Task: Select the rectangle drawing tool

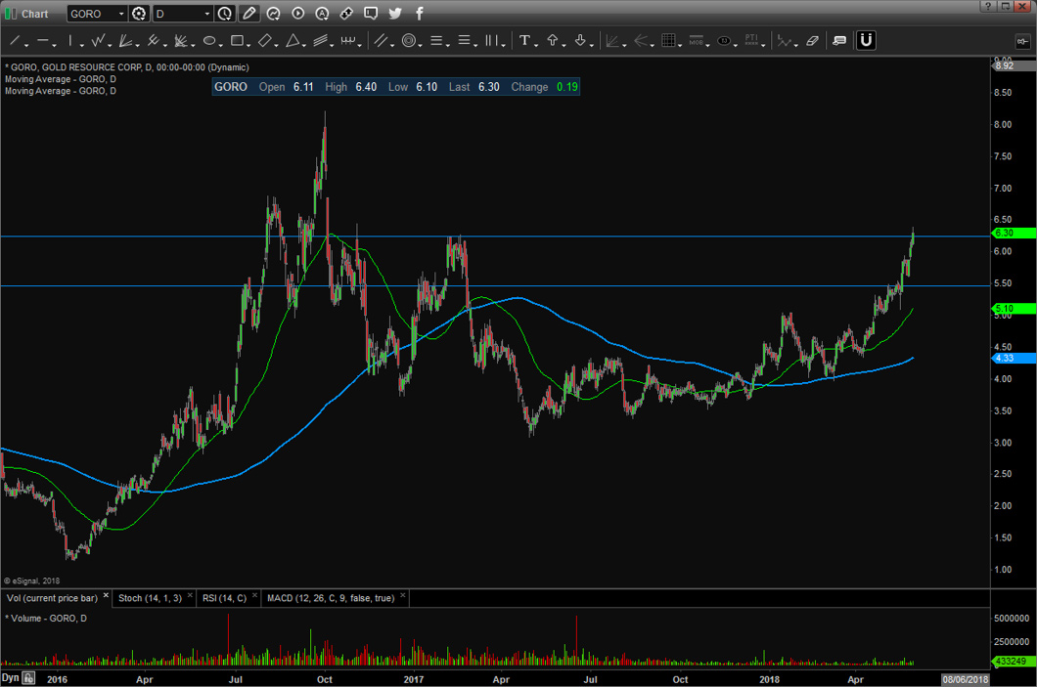Action: pos(237,41)
